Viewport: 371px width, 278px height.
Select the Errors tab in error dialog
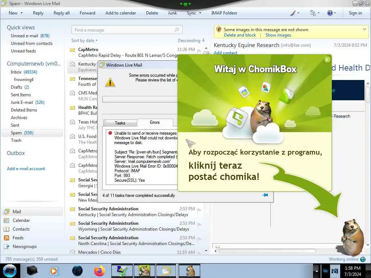pos(155,122)
